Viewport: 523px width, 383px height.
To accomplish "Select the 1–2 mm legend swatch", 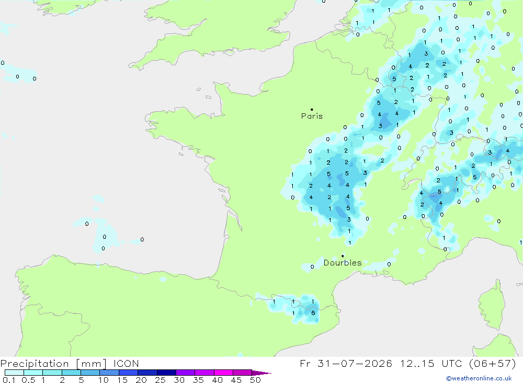I will click(52, 373).
